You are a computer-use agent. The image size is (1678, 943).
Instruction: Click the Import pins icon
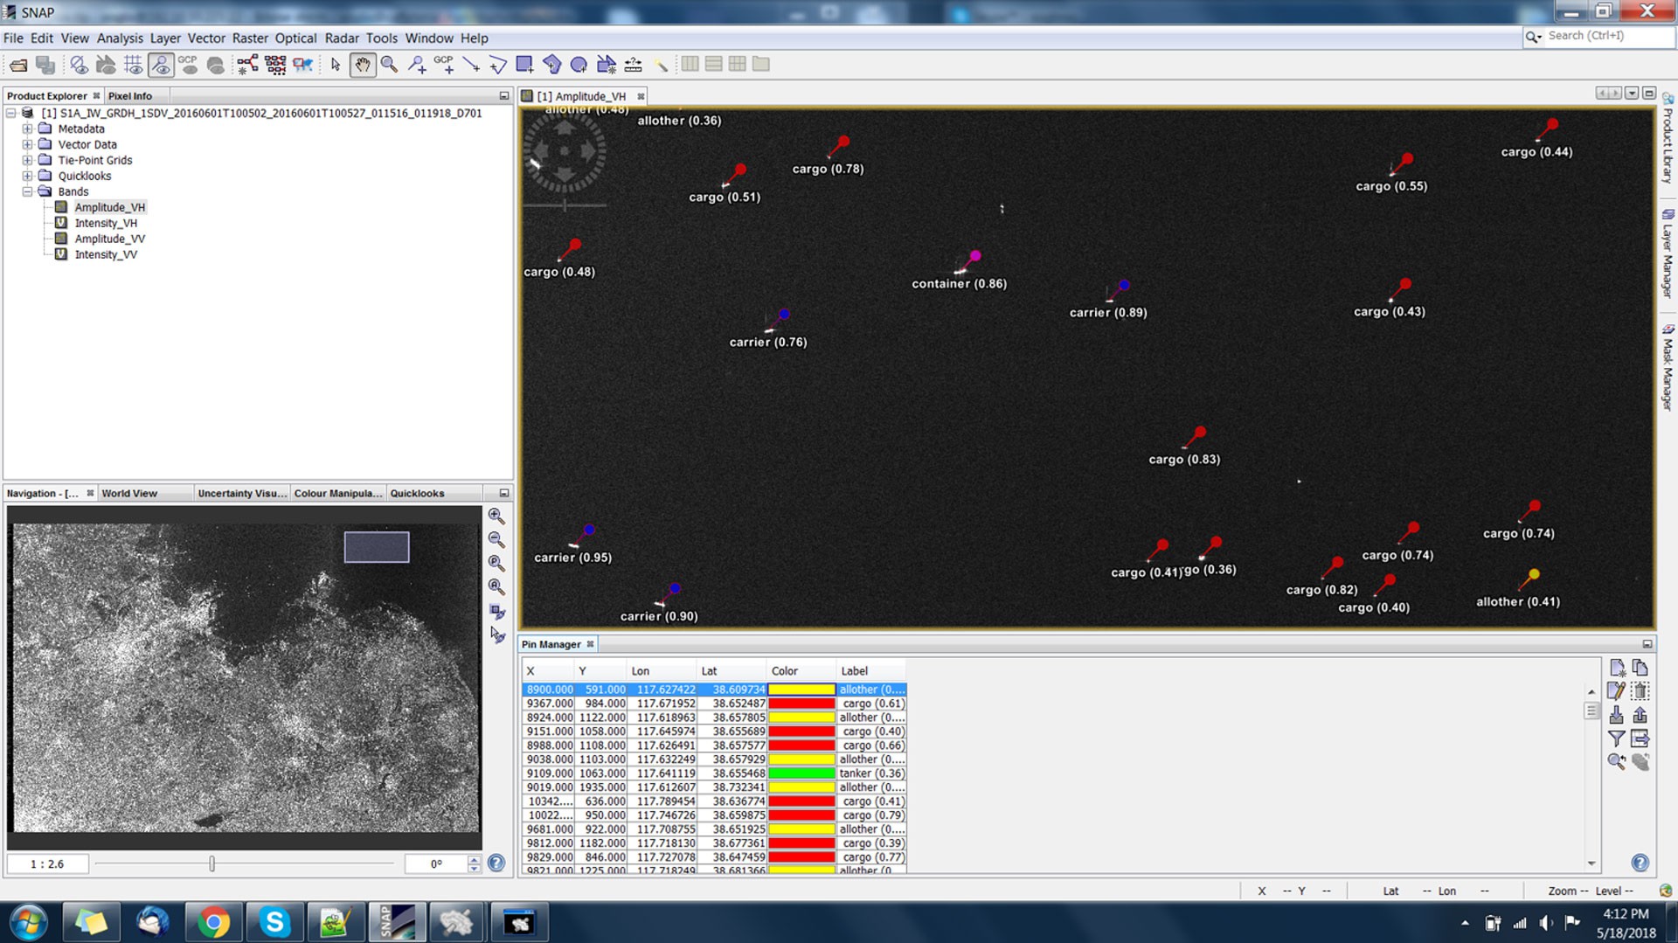coord(1617,715)
